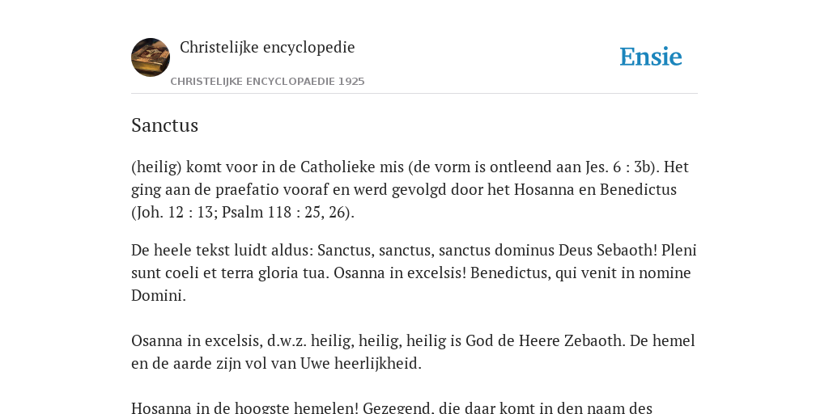
Task: Click the reference 'Psalm 118 : 25, 26'
Action: click(x=285, y=213)
